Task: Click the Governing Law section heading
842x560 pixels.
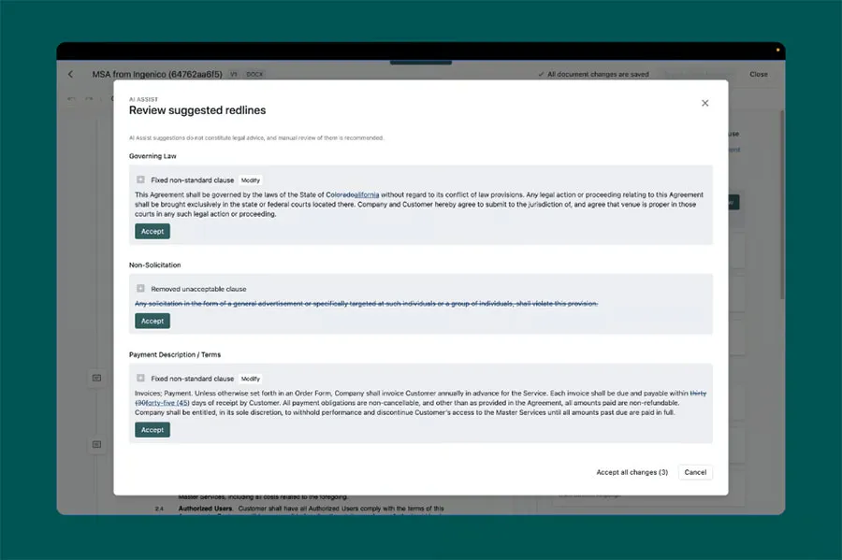Action: (152, 156)
